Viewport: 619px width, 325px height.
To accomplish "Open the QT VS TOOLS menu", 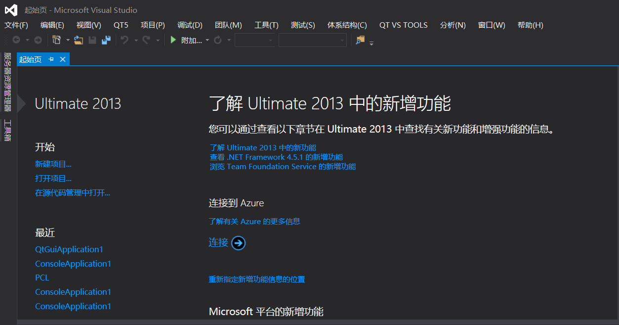I will click(x=404, y=25).
